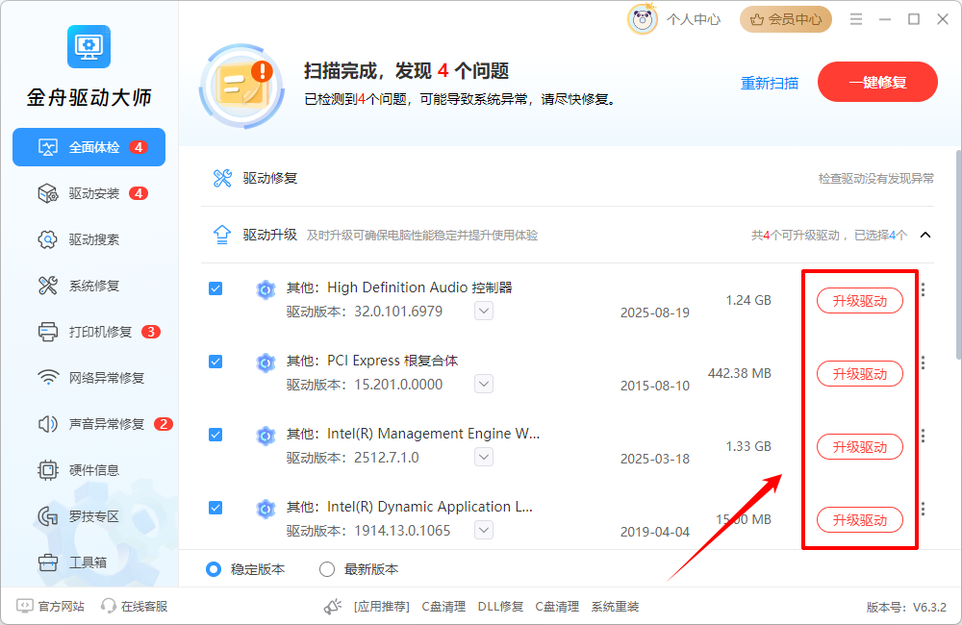Open version dropdown for 32.0.101.6979
This screenshot has height=625, width=962.
click(x=484, y=311)
